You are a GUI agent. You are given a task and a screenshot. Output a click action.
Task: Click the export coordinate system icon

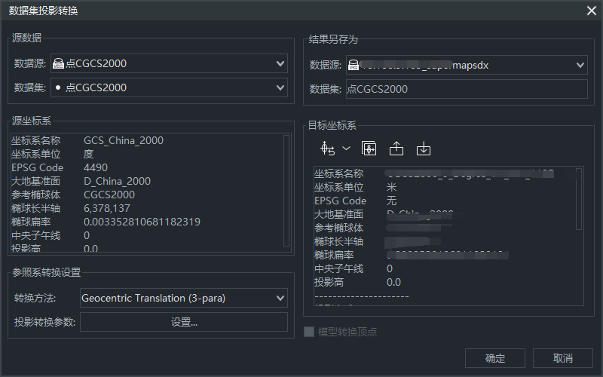pos(396,149)
